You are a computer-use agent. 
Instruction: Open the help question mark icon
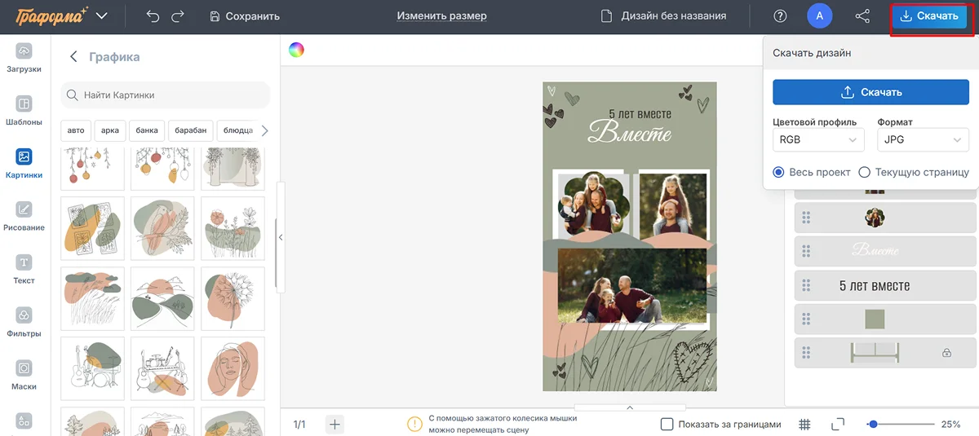click(x=781, y=16)
